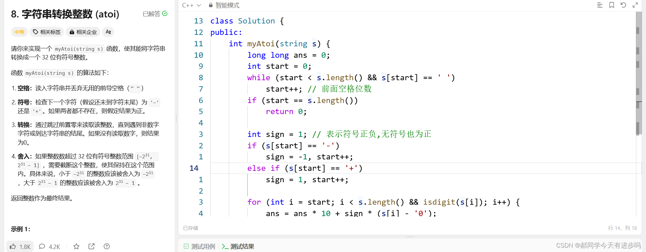Screen dimensions: 646x252
Task: Click the translate language icon
Action: tap(108, 32)
